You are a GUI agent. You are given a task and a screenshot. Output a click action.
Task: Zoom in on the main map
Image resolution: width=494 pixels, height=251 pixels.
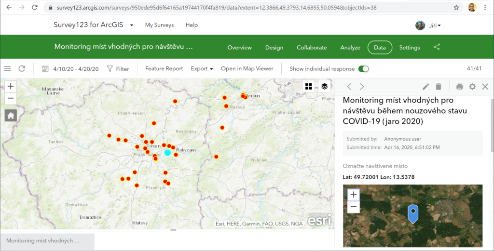(11, 86)
